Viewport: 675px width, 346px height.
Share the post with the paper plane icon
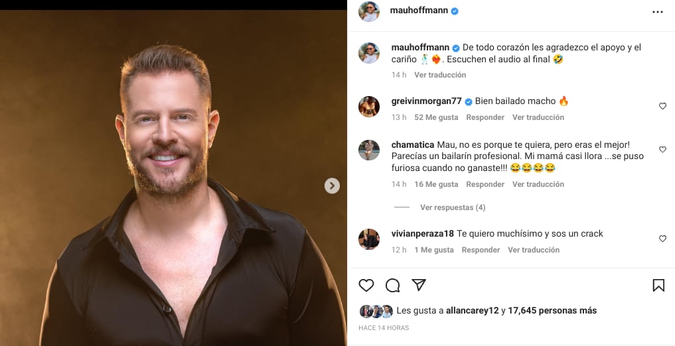click(419, 285)
